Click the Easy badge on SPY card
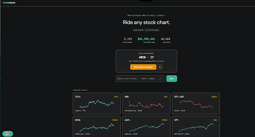The height and width of the screenshot is (137, 255). pos(215,120)
